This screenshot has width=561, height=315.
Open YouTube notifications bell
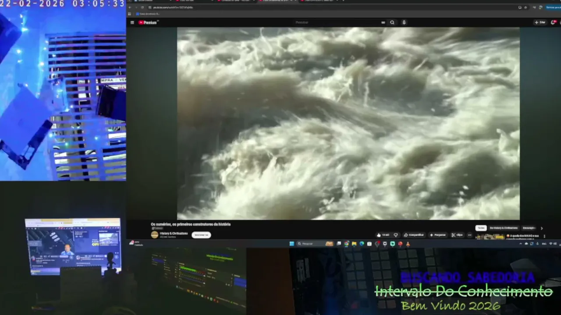[553, 22]
